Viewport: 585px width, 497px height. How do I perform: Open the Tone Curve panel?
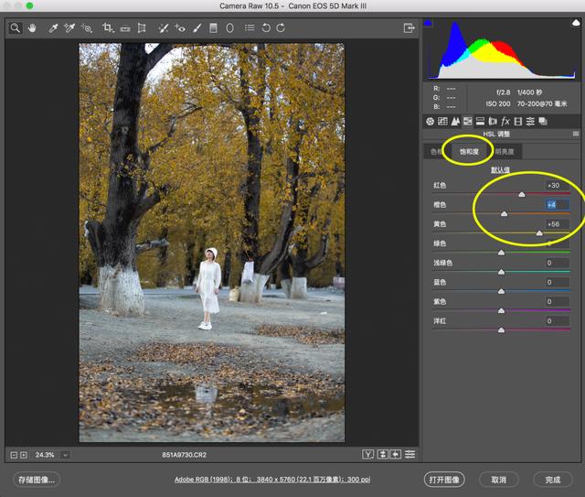tap(442, 122)
